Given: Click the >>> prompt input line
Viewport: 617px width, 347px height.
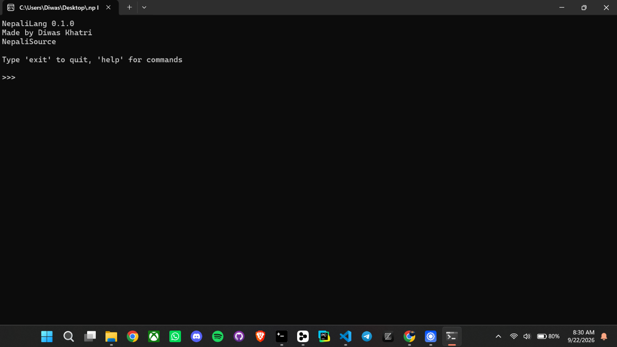Looking at the screenshot, I should [x=9, y=78].
